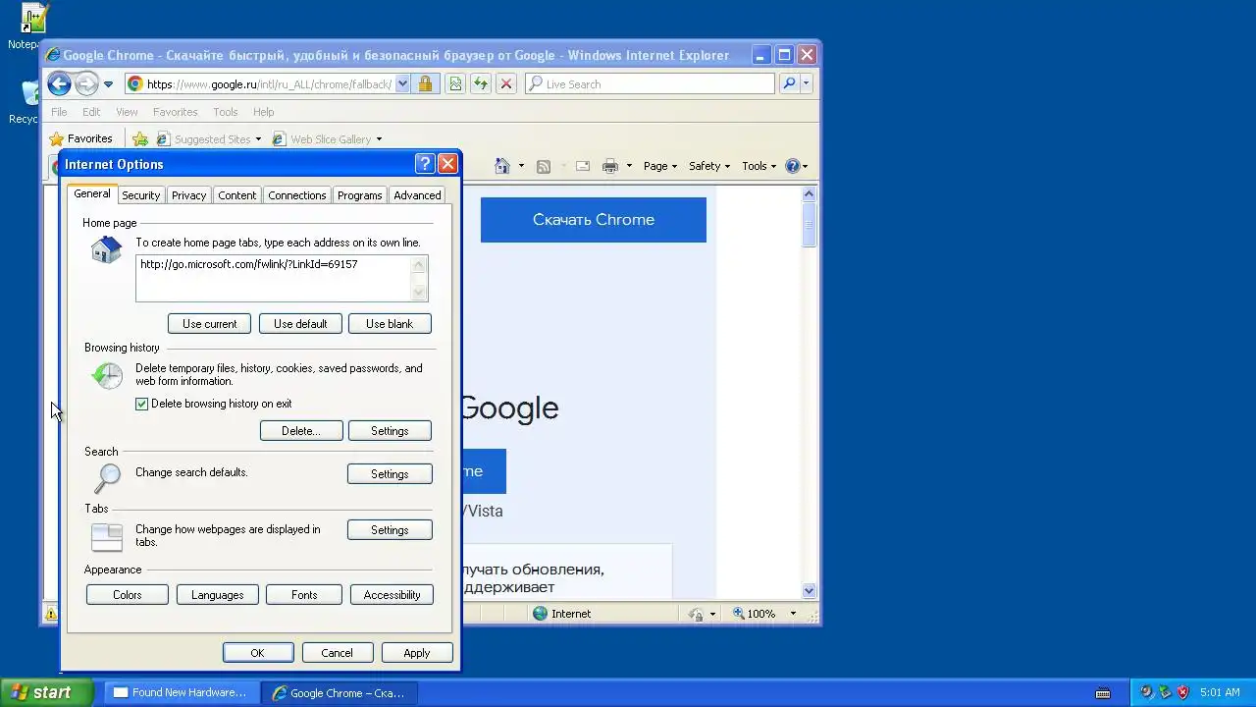Open Tabs Settings button
The height and width of the screenshot is (707, 1256).
pyautogui.click(x=390, y=530)
